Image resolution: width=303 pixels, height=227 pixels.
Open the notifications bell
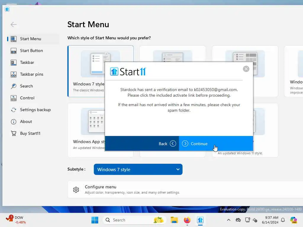283,220
